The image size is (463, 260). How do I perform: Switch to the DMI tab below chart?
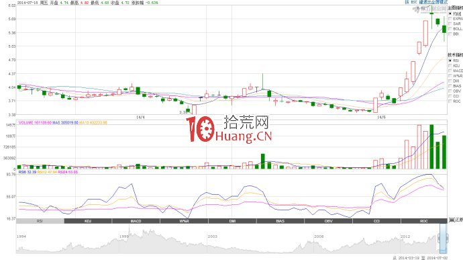(x=232, y=221)
